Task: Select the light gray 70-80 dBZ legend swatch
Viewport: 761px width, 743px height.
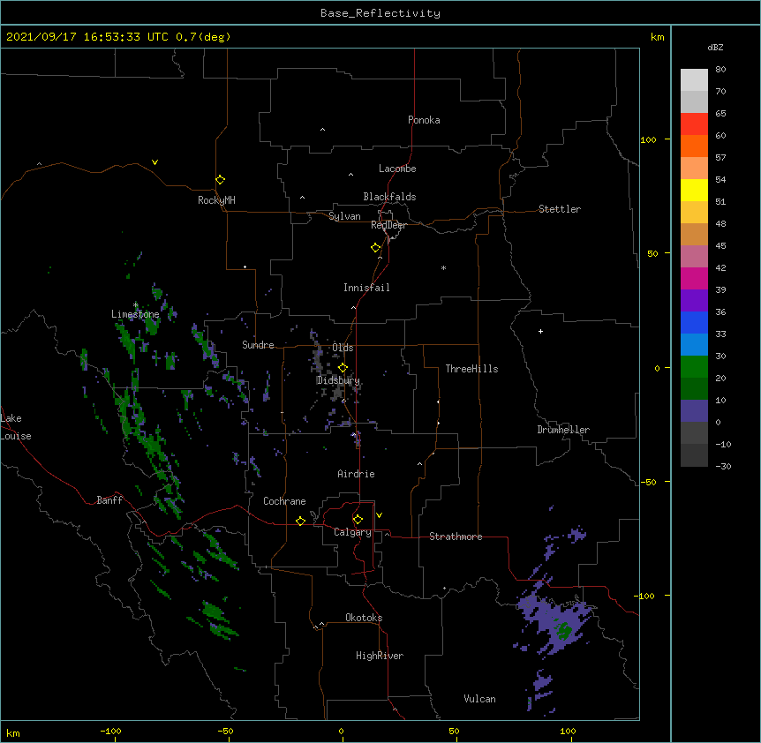Action: 694,80
